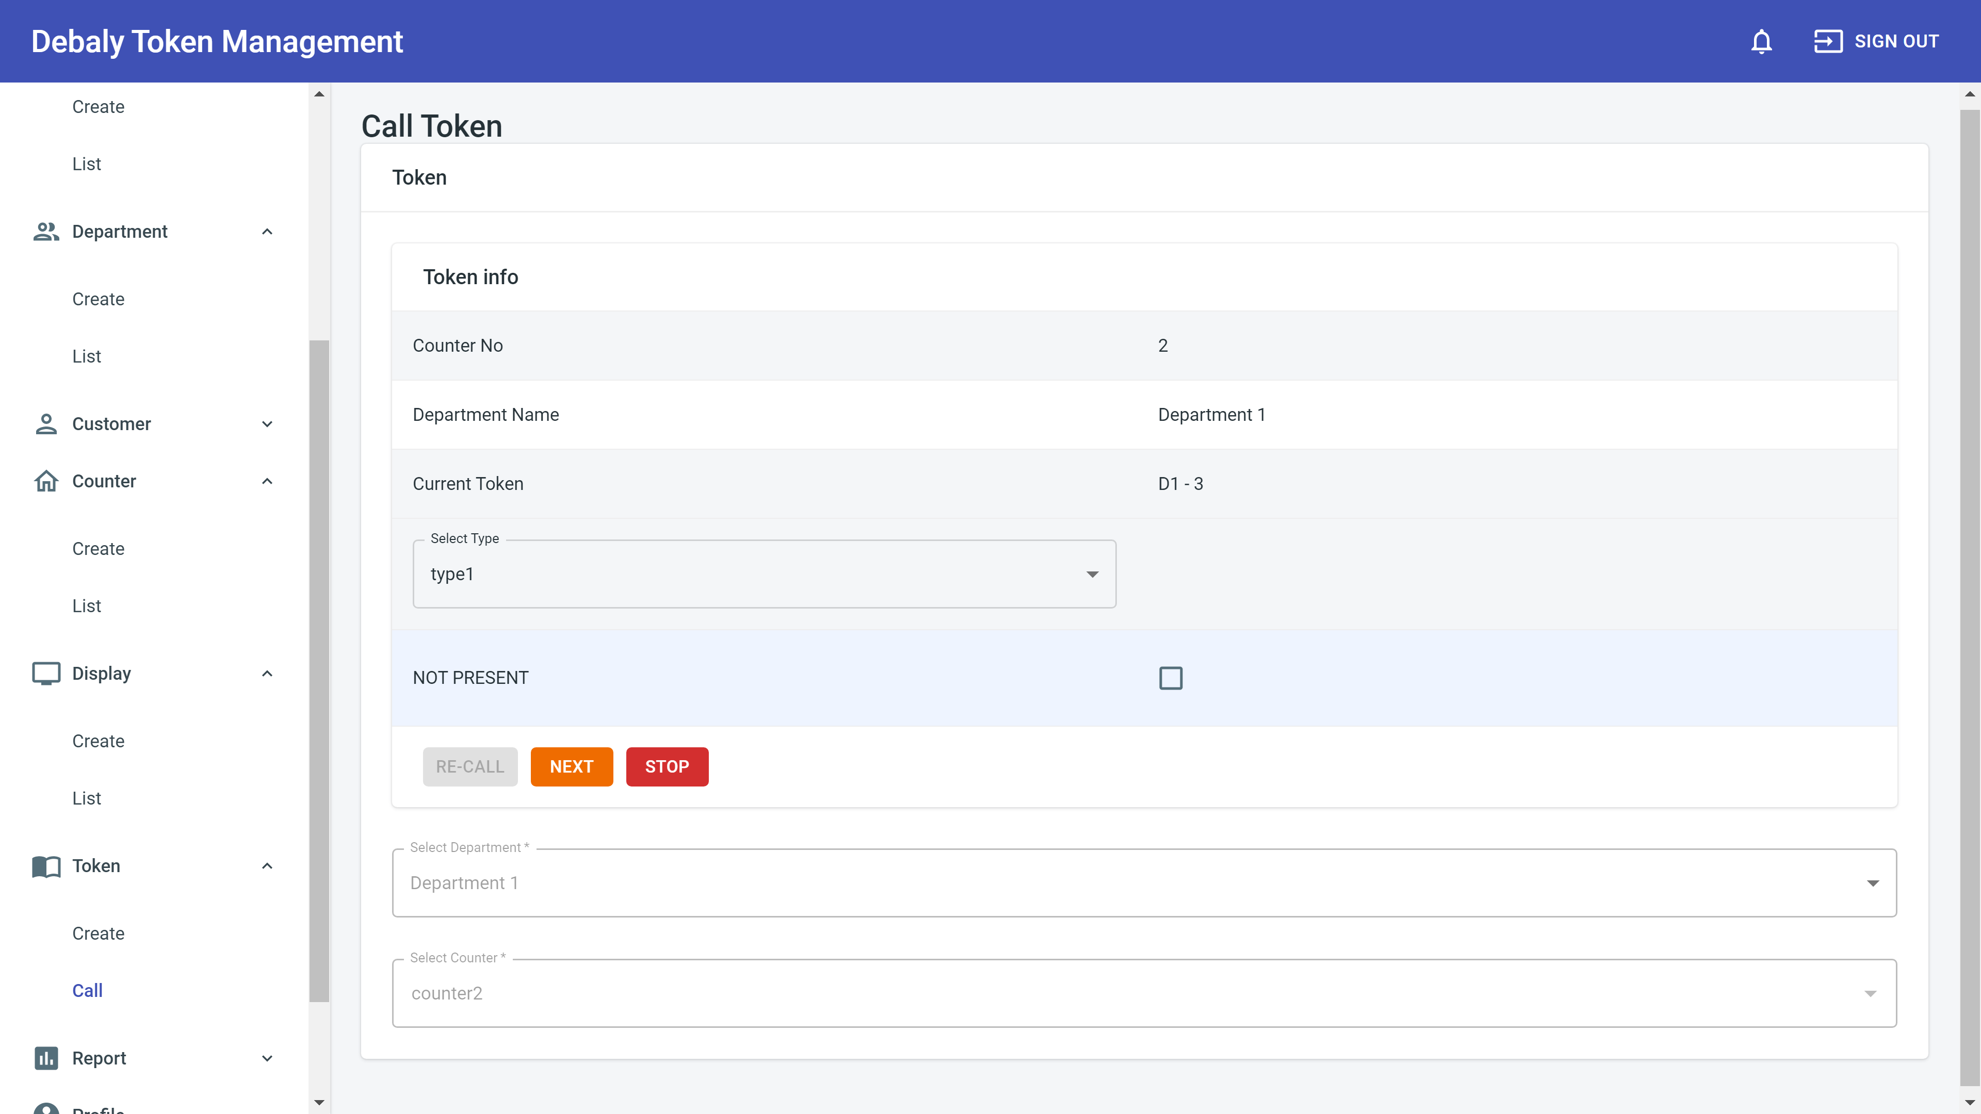This screenshot has width=1981, height=1114.
Task: Click the sign out arrow icon
Action: click(x=1828, y=41)
